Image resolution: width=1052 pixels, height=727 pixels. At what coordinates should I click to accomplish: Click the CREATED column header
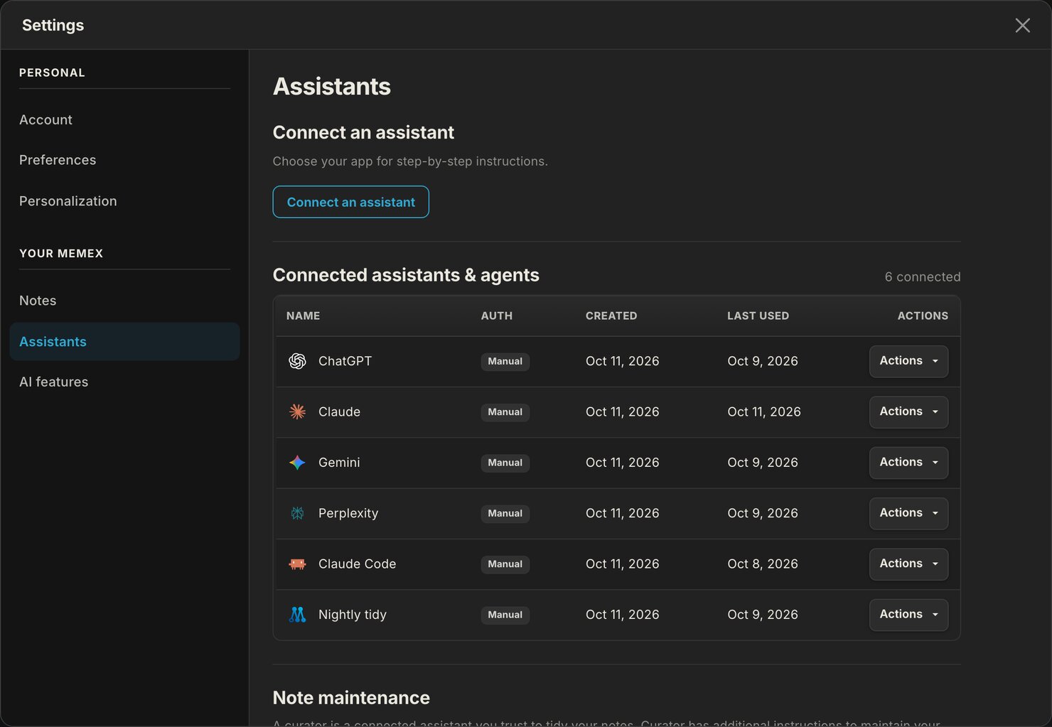[x=611, y=316]
